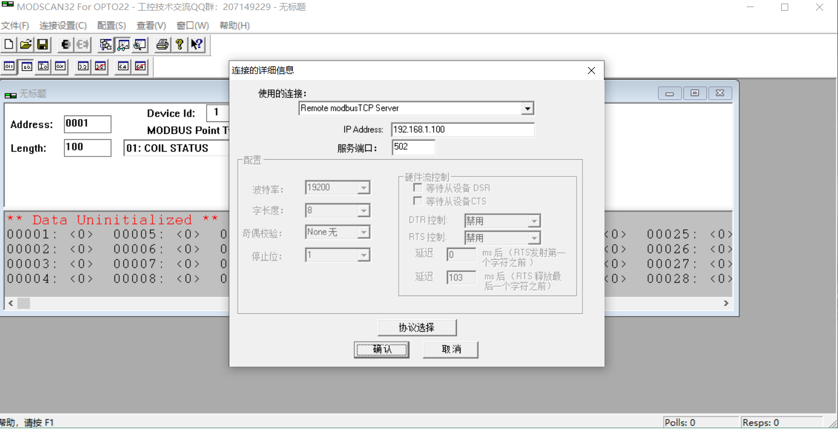Click the first 延迟 field showing 0
This screenshot has width=838, height=430.
tap(461, 255)
